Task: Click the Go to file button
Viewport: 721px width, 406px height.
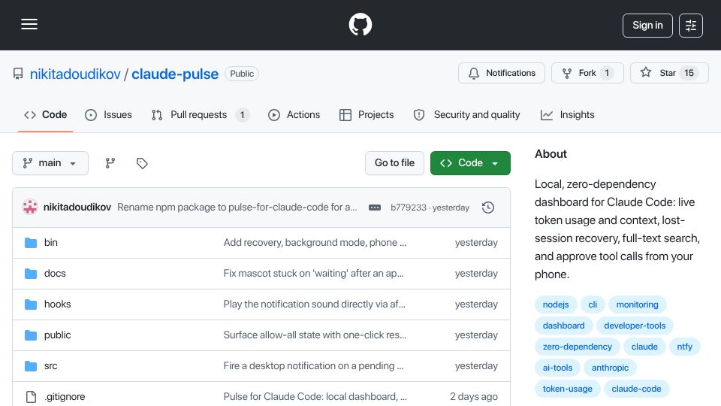Action: coord(394,163)
